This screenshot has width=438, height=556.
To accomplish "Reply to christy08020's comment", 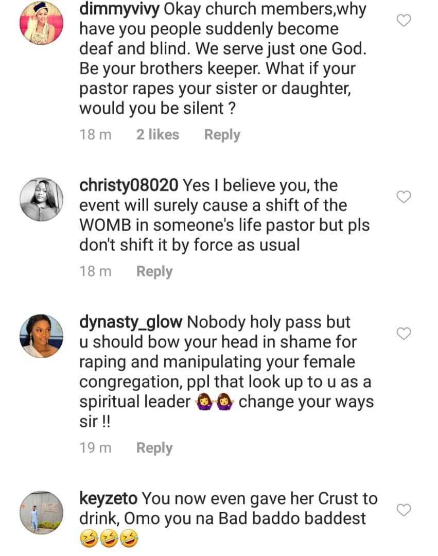I will pos(154,272).
